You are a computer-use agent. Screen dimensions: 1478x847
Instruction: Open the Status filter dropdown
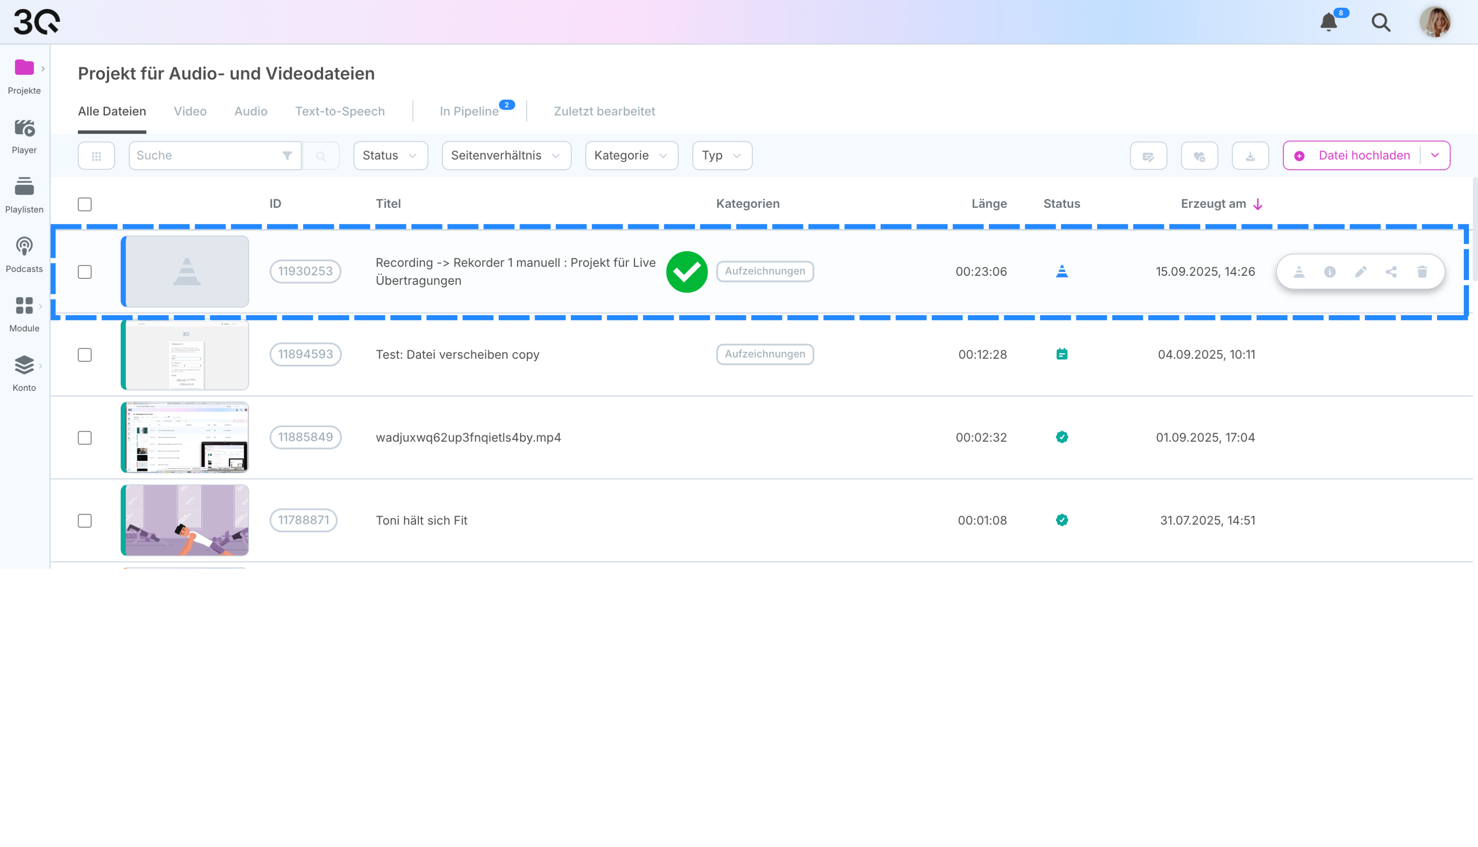391,156
